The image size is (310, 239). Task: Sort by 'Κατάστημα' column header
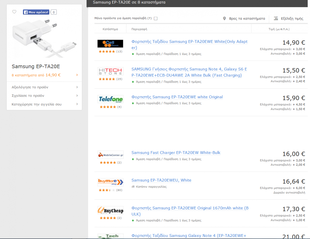(x=110, y=29)
